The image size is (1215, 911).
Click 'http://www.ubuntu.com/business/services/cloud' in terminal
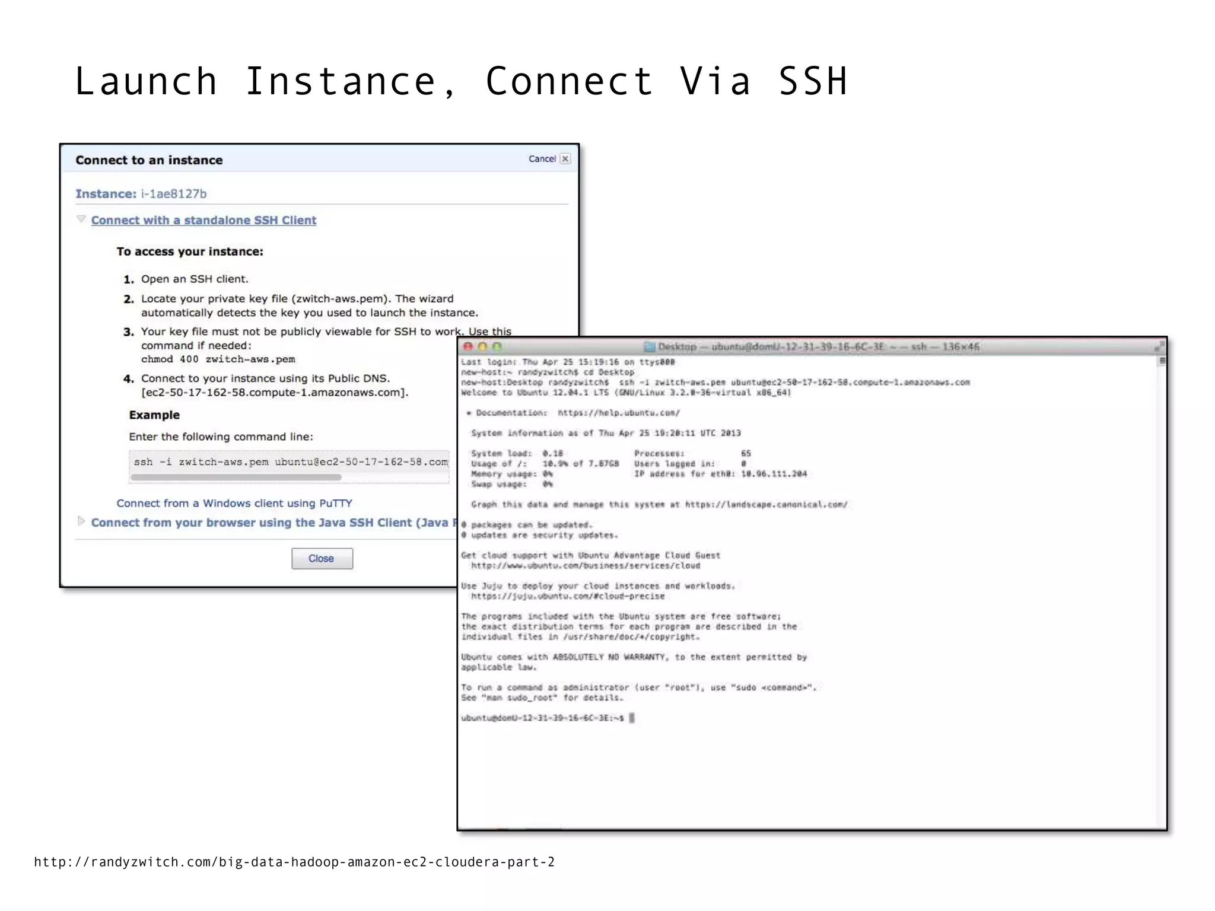point(586,566)
